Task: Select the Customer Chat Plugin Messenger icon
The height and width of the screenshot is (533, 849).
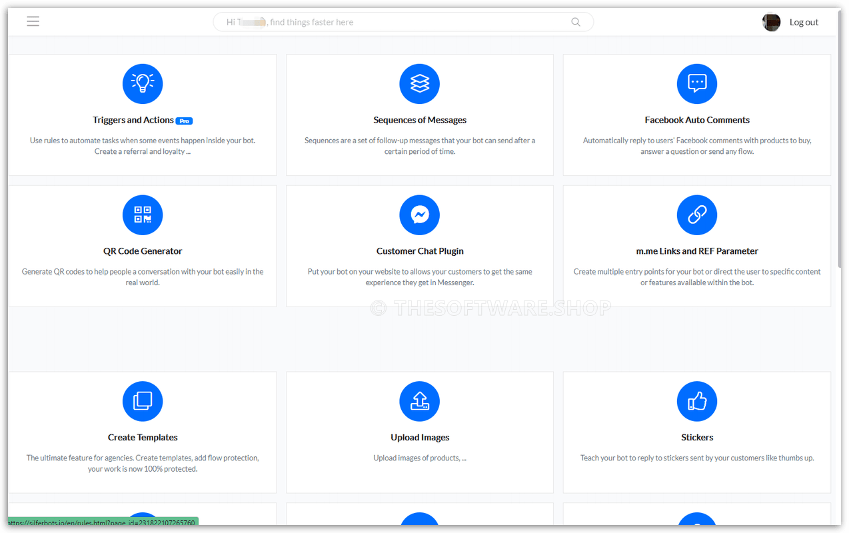Action: click(x=419, y=215)
